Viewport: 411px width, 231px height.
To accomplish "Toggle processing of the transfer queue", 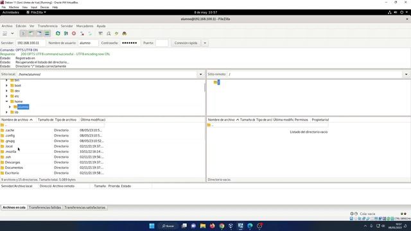I will click(x=66, y=33).
